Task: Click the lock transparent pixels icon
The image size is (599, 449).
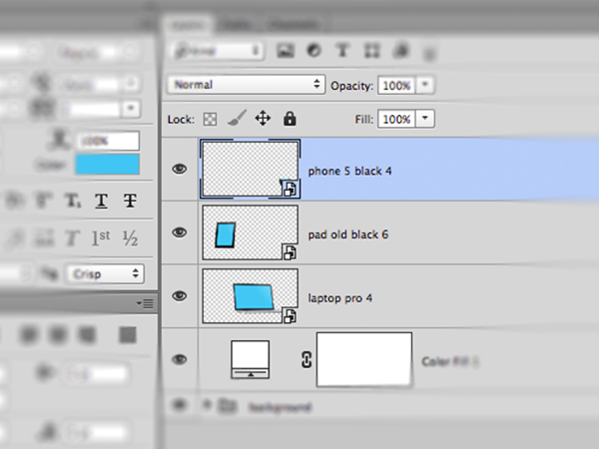Action: [x=210, y=119]
